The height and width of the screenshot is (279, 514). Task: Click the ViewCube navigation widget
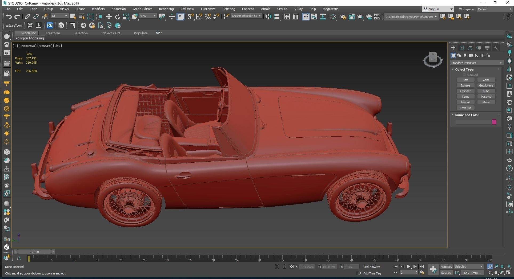(432, 60)
